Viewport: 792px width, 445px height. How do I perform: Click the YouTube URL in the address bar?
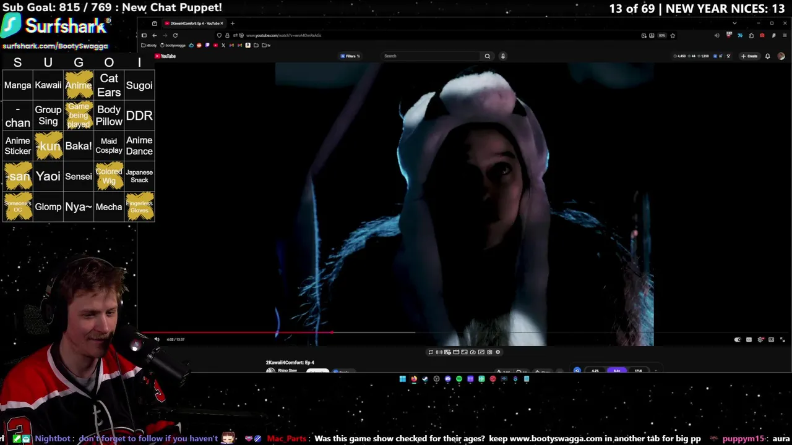coord(283,35)
